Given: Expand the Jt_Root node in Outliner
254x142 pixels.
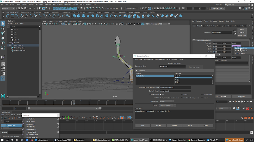Looking at the screenshot, I should (10, 42).
